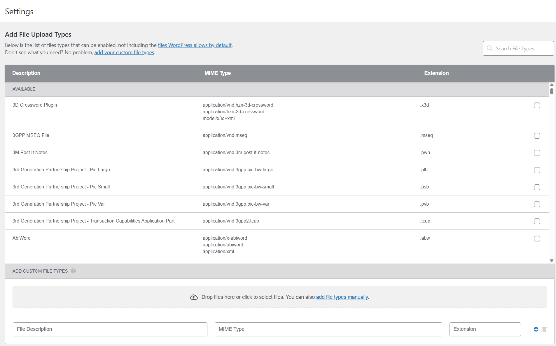The image size is (556, 346).
Task: Click the scroll down arrow in file list
Action: [x=552, y=261]
